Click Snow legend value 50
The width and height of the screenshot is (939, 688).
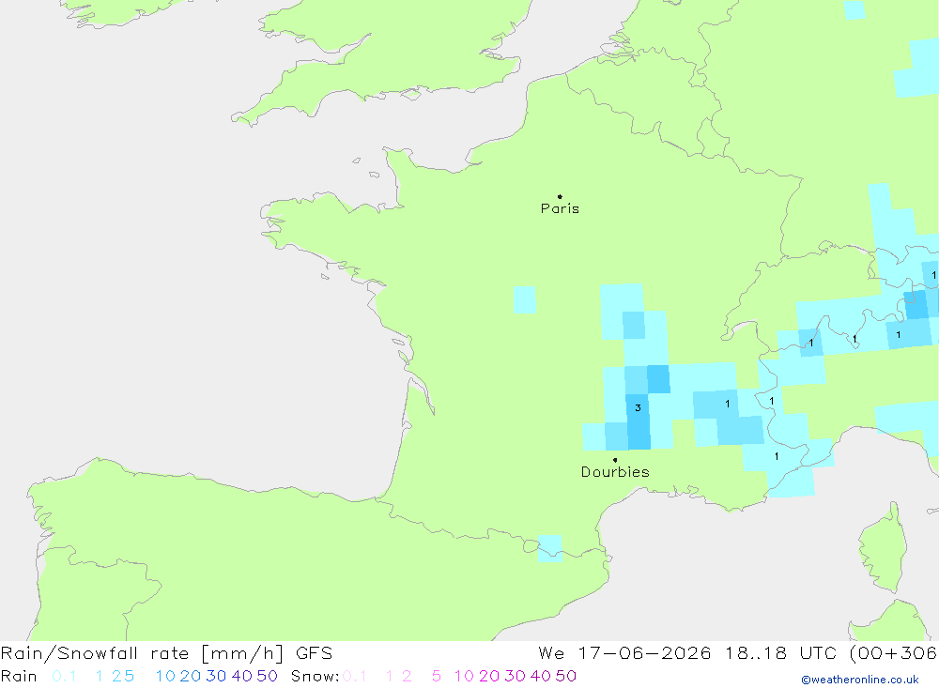(566, 676)
